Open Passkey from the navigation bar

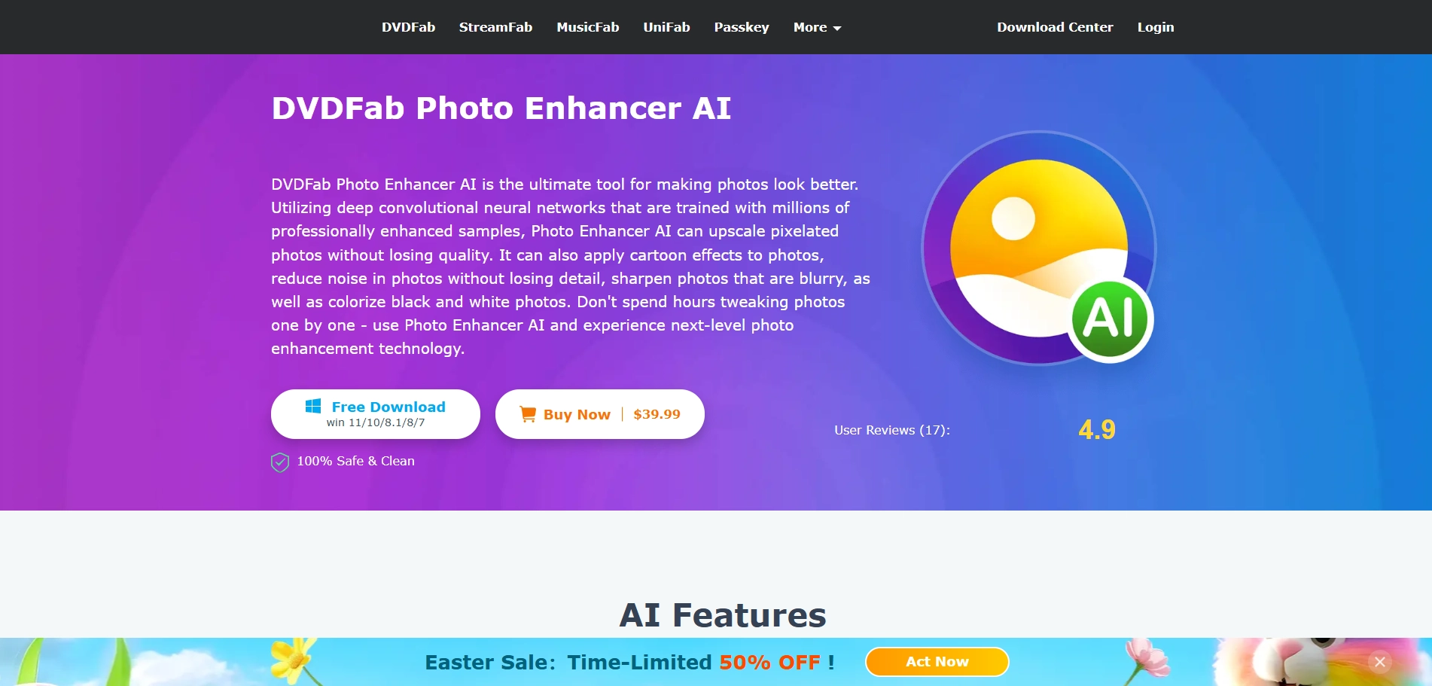[x=742, y=27]
